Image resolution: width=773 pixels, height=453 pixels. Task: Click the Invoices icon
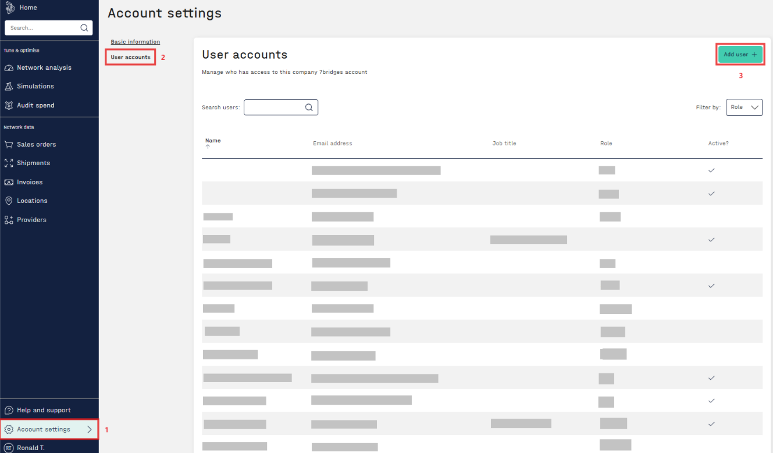[9, 182]
